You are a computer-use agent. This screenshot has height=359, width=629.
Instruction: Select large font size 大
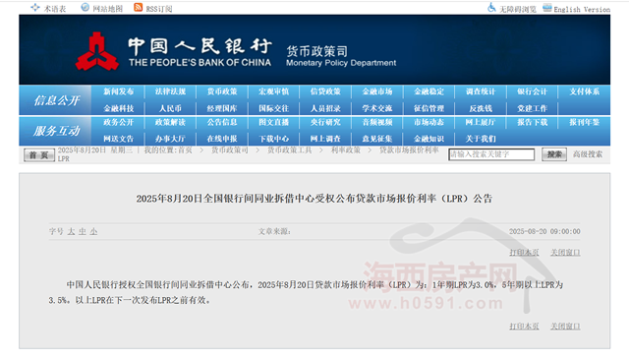(x=71, y=232)
